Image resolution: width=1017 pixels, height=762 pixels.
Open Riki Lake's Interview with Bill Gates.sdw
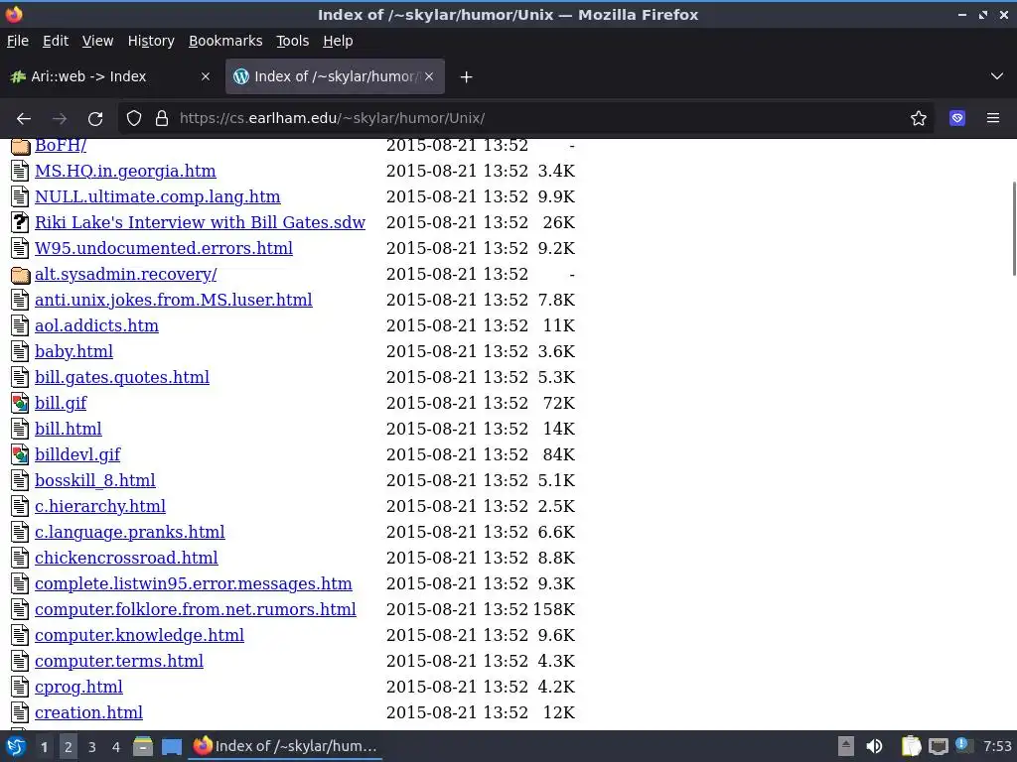(200, 222)
